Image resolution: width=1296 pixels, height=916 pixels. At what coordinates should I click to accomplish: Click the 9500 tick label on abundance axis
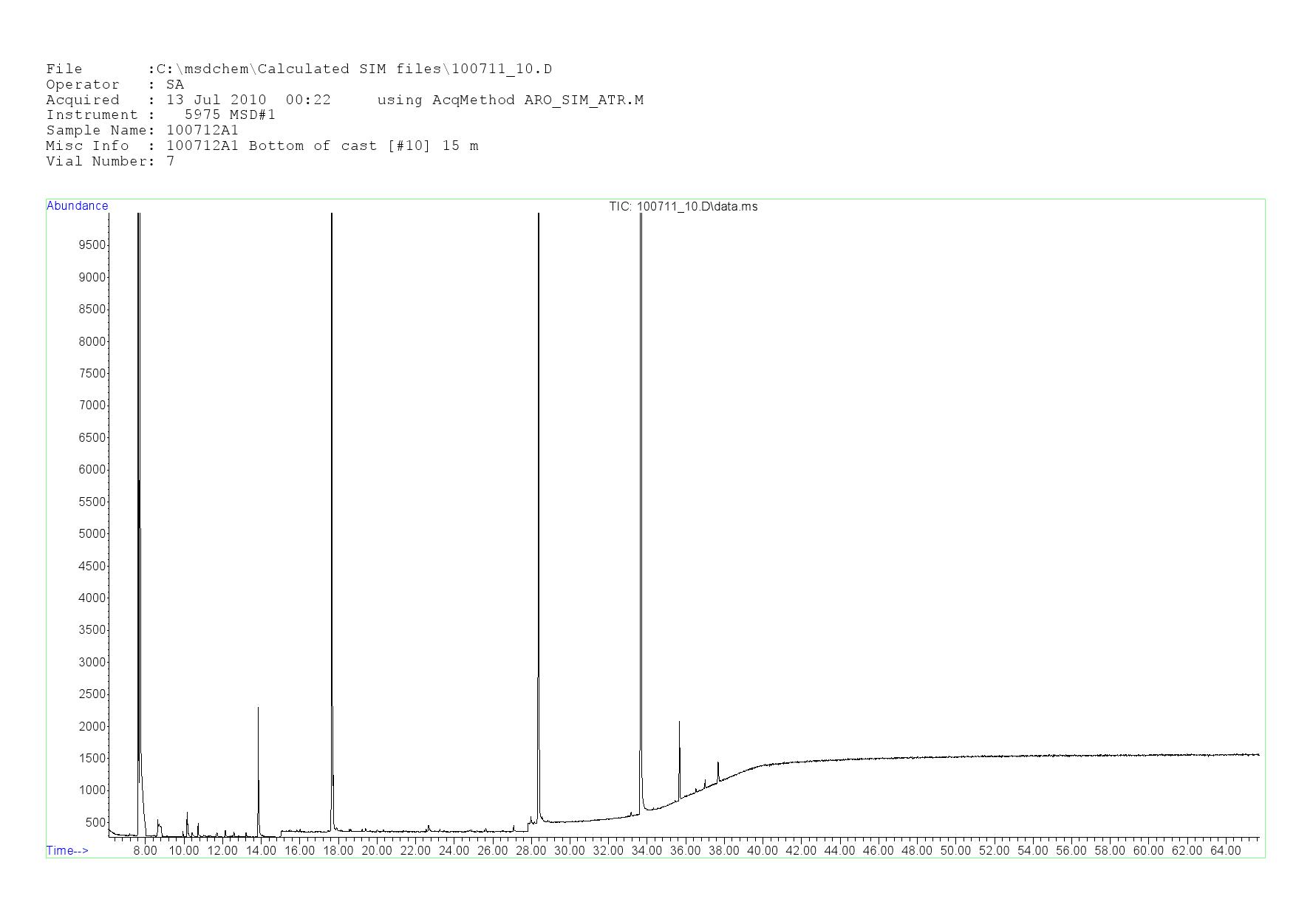[x=92, y=245]
